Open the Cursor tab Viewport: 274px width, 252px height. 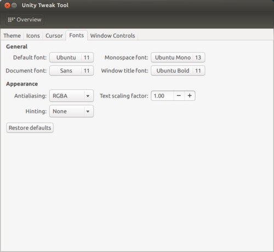click(x=54, y=36)
